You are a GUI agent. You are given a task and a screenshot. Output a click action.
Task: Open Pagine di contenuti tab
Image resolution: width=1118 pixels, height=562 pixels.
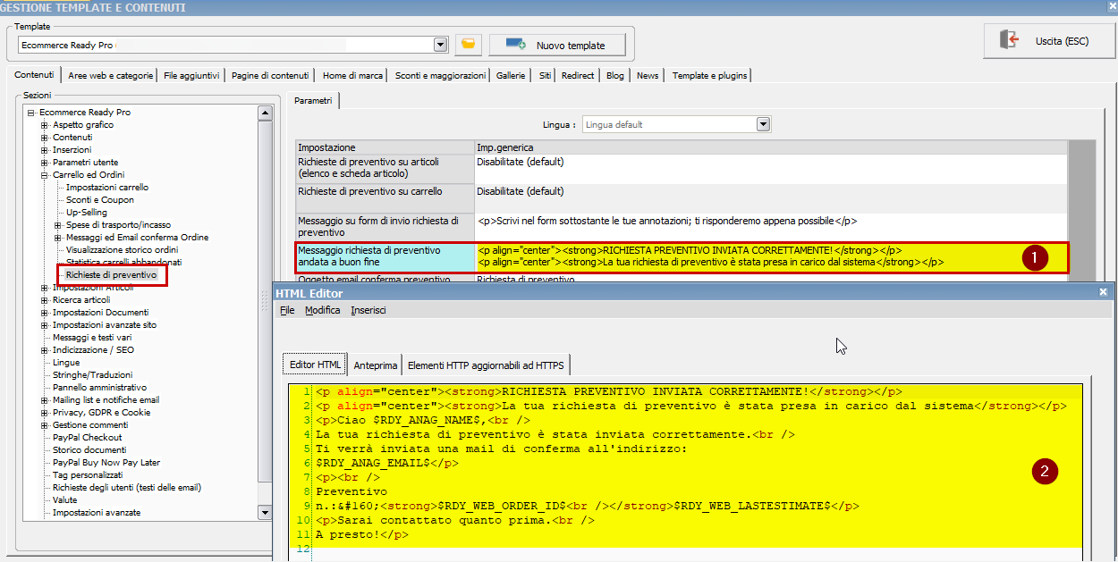point(270,76)
